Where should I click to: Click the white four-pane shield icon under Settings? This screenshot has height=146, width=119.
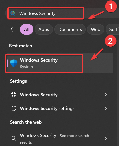[x=14, y=95]
